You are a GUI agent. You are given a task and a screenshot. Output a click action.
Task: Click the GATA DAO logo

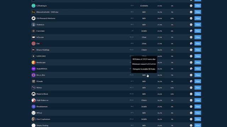click(33, 56)
